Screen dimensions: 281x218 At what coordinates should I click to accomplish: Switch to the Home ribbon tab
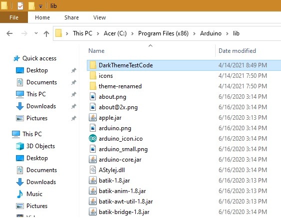pos(42,17)
